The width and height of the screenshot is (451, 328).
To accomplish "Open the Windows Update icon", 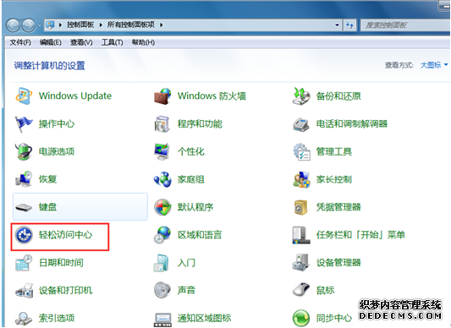I will [x=24, y=96].
